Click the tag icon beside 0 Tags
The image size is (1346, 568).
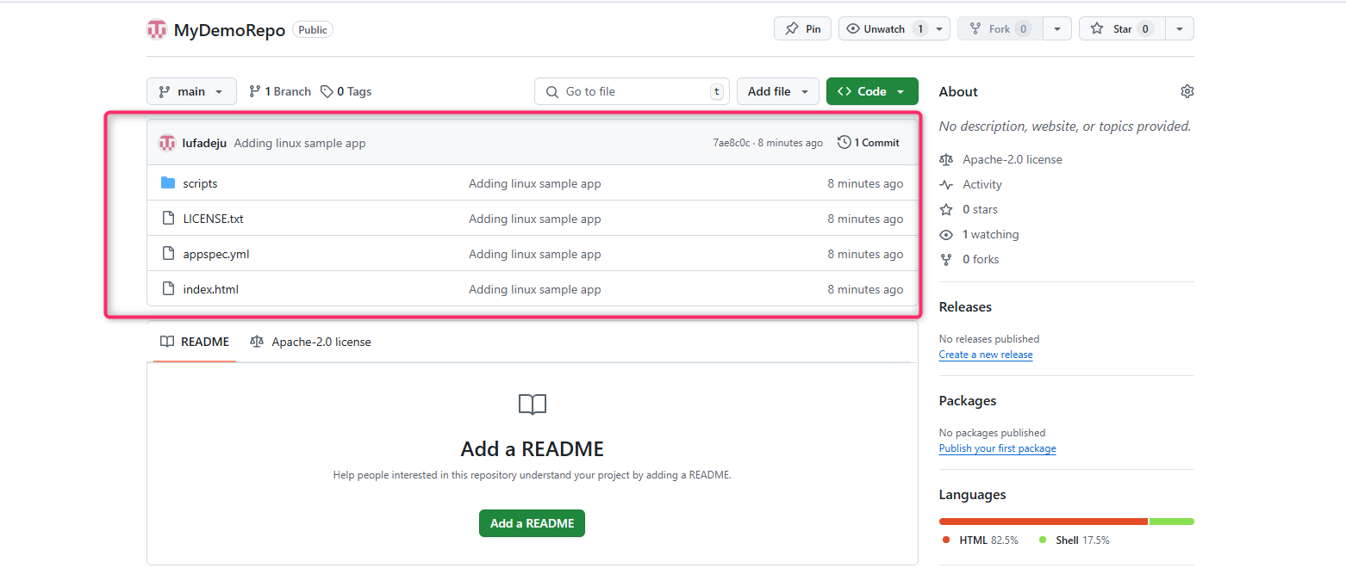click(327, 91)
